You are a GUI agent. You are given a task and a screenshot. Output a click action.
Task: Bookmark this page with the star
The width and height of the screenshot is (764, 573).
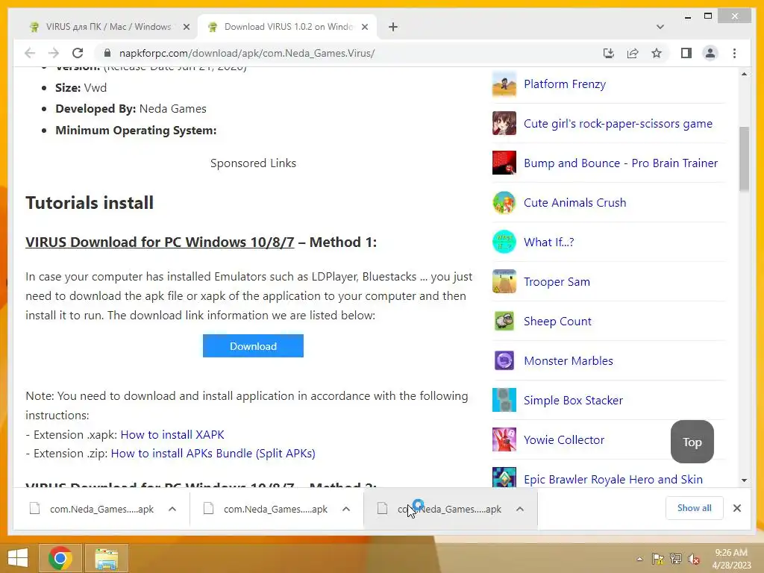tap(657, 53)
